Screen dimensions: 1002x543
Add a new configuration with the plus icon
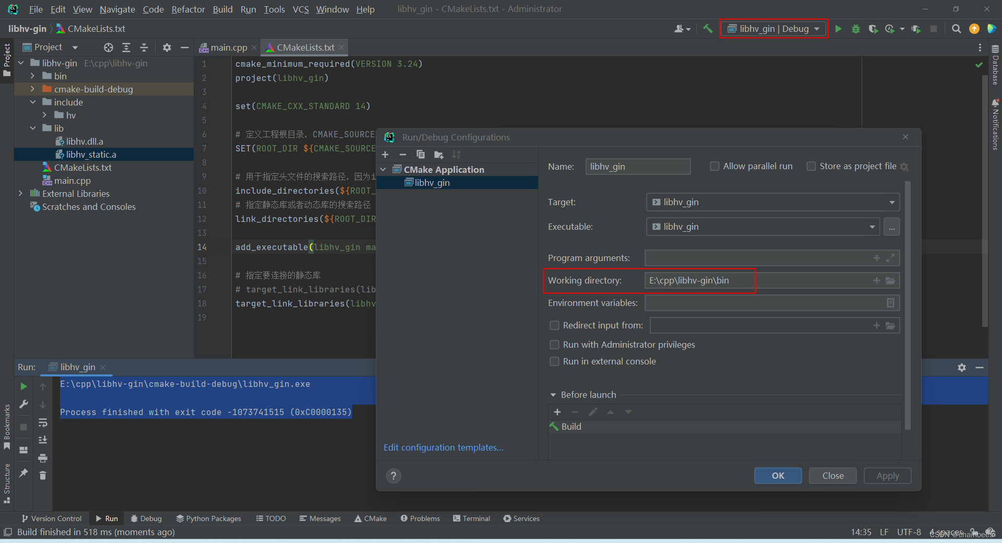click(385, 155)
